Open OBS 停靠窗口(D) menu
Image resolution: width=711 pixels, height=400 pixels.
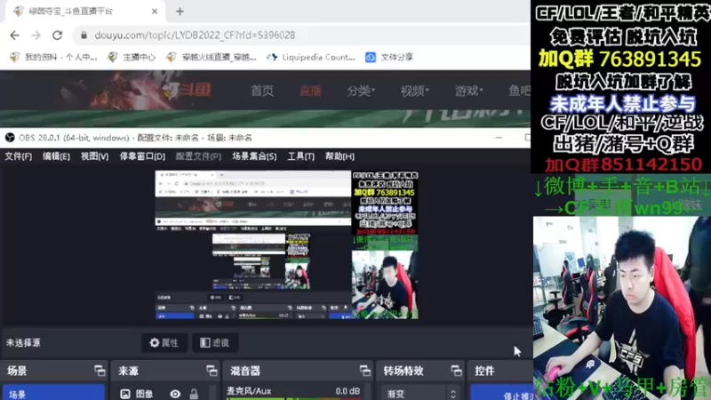pyautogui.click(x=142, y=156)
